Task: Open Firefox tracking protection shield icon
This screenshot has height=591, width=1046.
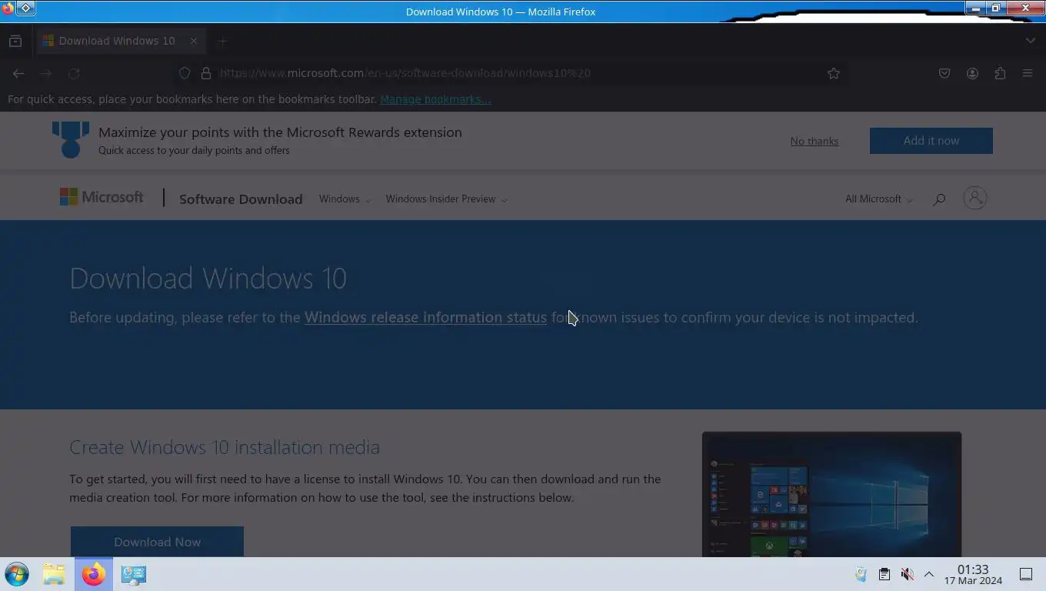Action: click(185, 73)
